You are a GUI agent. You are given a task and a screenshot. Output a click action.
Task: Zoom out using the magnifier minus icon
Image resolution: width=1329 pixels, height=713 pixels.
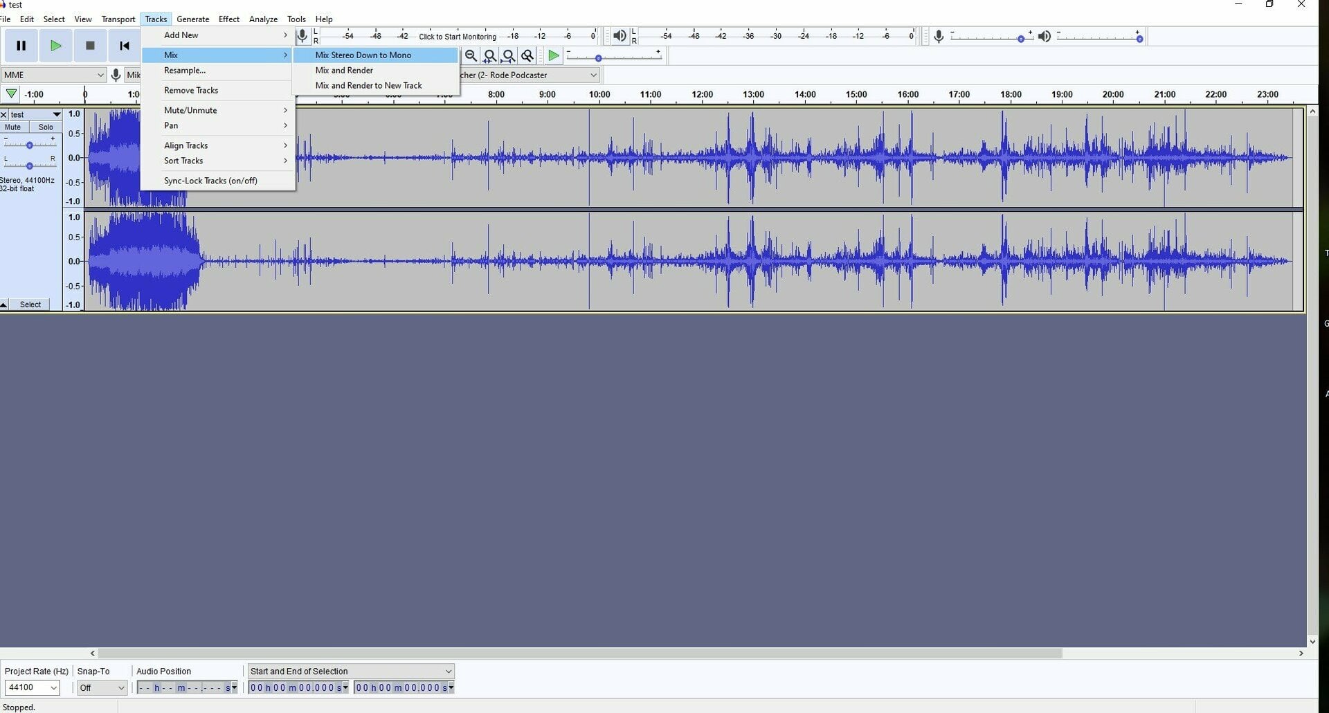point(471,56)
